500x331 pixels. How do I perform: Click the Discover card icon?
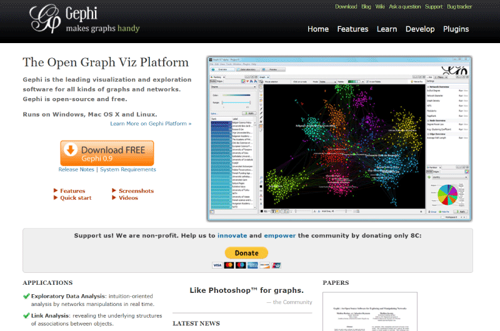click(x=264, y=265)
